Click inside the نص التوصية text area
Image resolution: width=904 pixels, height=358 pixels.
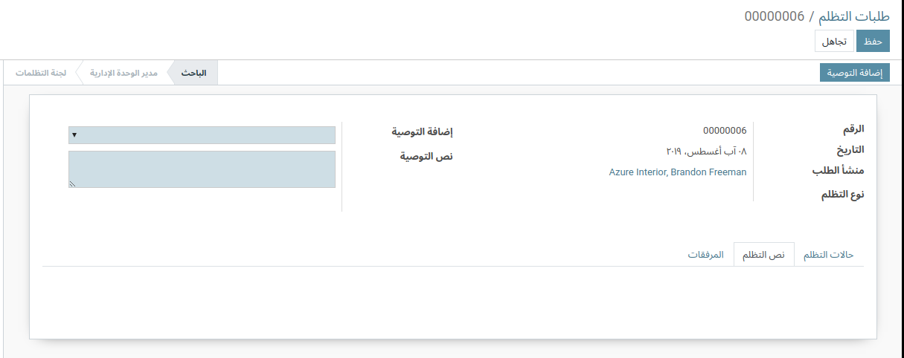[x=202, y=169]
